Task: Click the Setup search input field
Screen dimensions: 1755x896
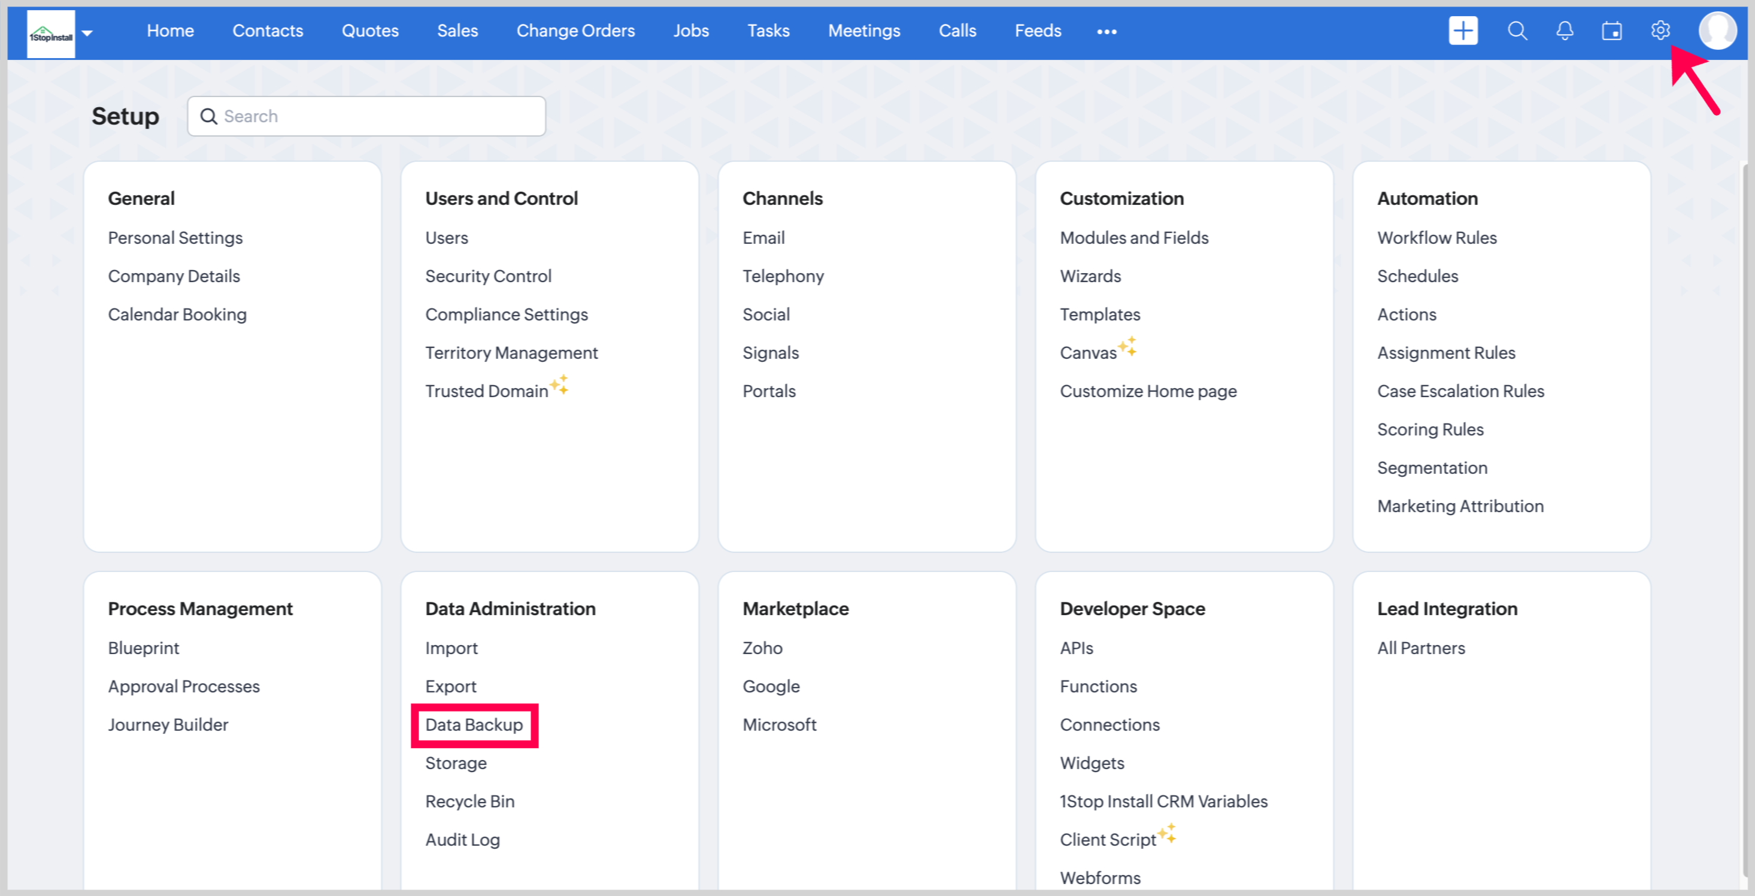Action: point(381,117)
